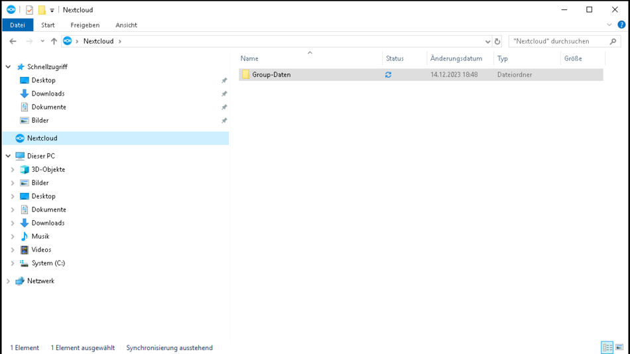Switch to the Details view icon
630x354 pixels.
tap(607, 347)
